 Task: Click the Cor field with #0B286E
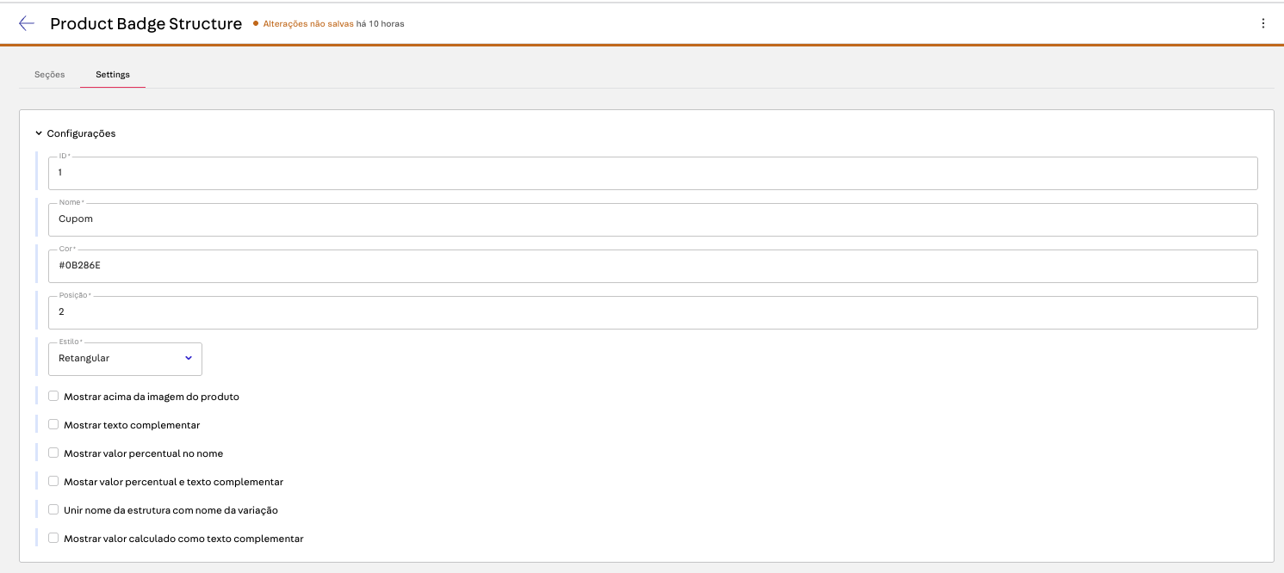[652, 266]
